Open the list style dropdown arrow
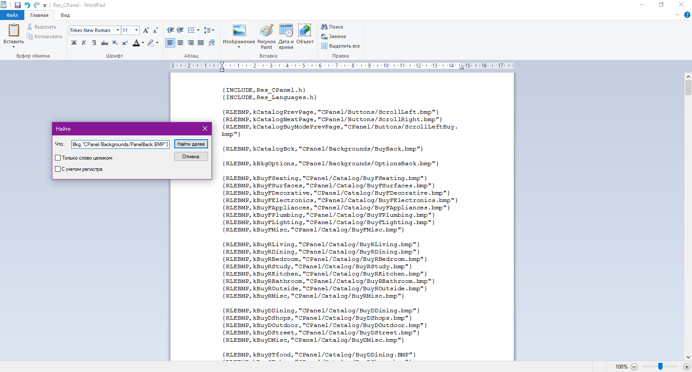The image size is (692, 372). [x=199, y=30]
